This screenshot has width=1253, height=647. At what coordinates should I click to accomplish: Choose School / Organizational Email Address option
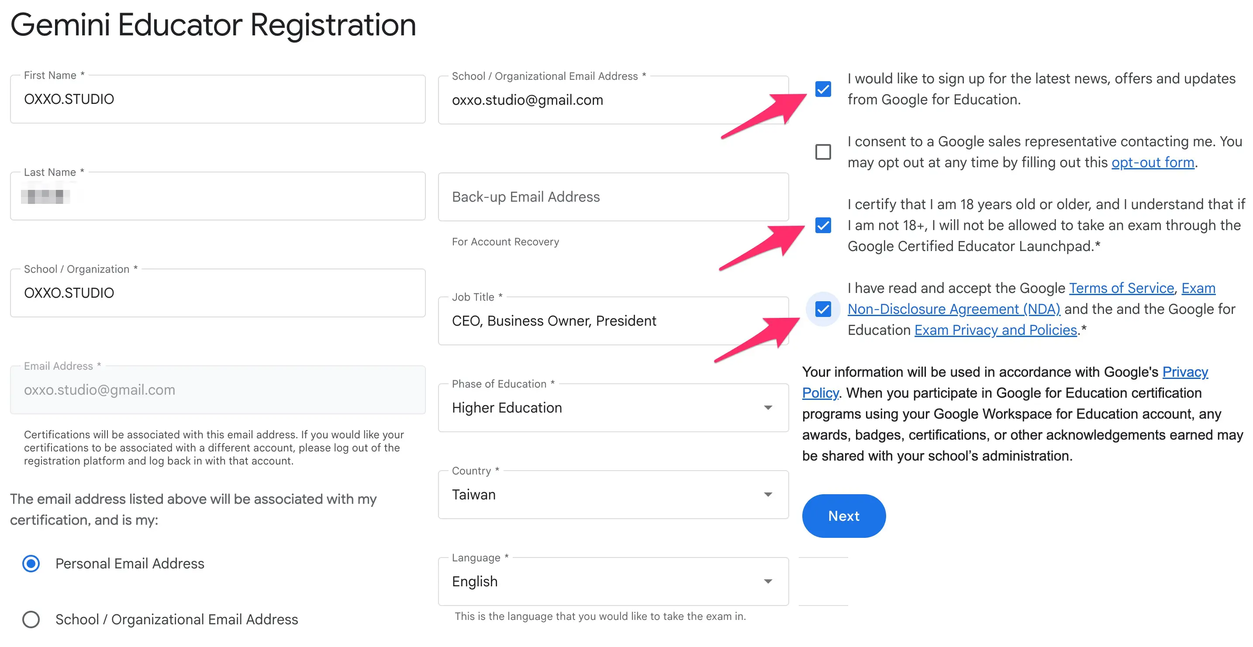pos(31,620)
